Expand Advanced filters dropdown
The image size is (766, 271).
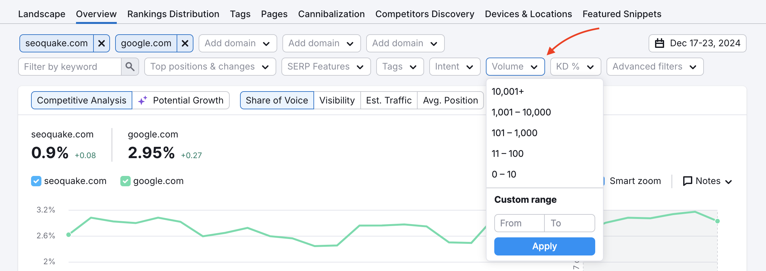tap(655, 67)
